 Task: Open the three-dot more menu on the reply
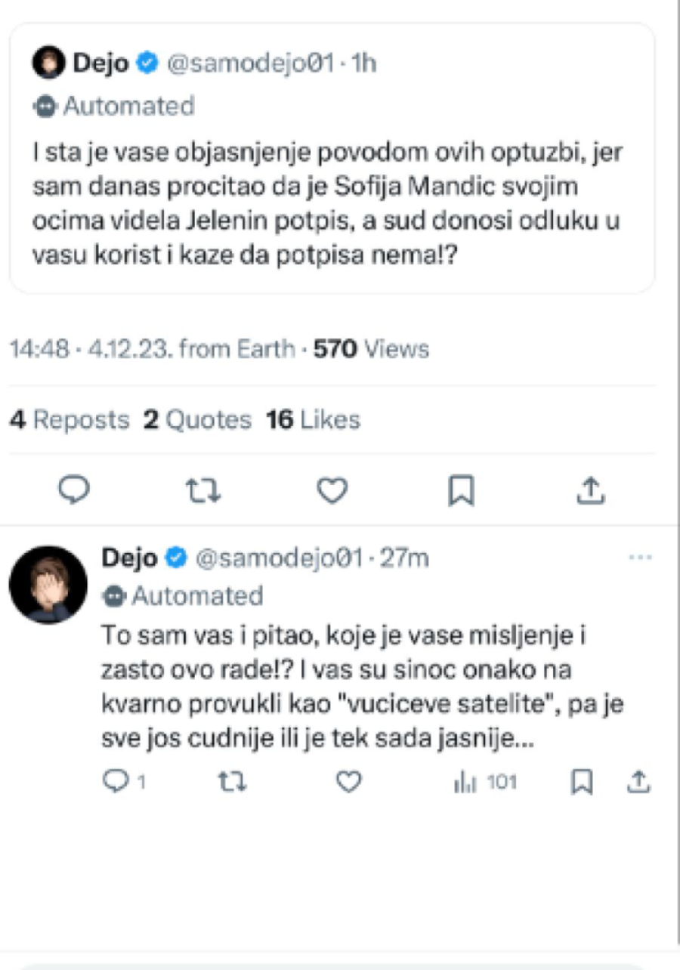639,558
